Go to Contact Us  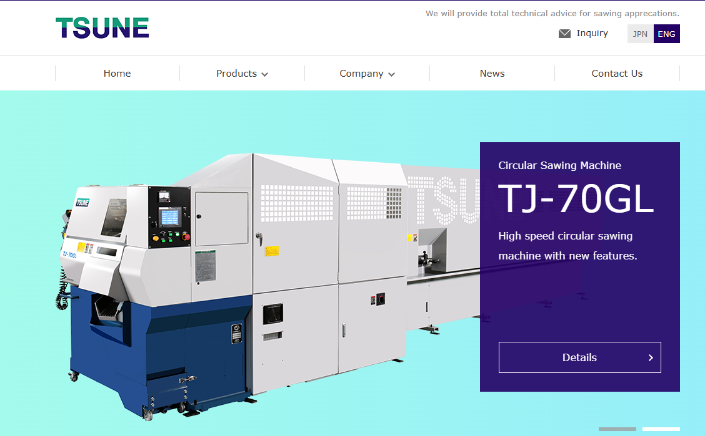click(617, 73)
